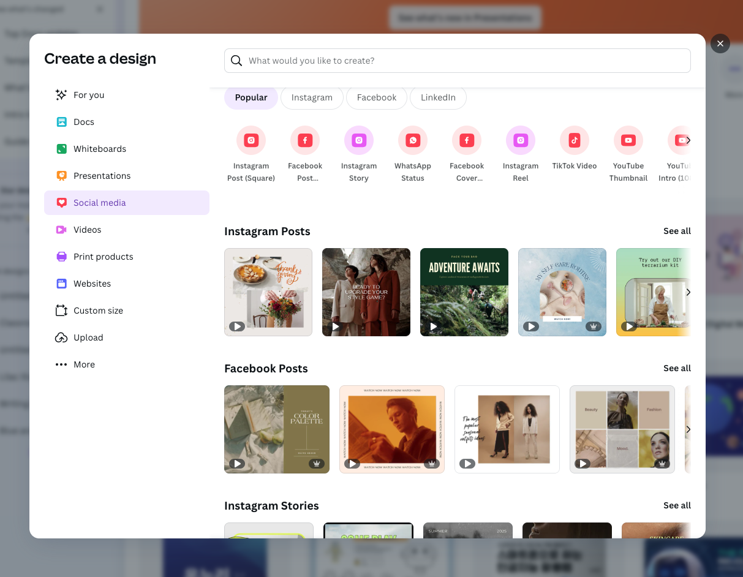This screenshot has width=743, height=577.
Task: Click the search magnifier icon
Action: (236, 61)
